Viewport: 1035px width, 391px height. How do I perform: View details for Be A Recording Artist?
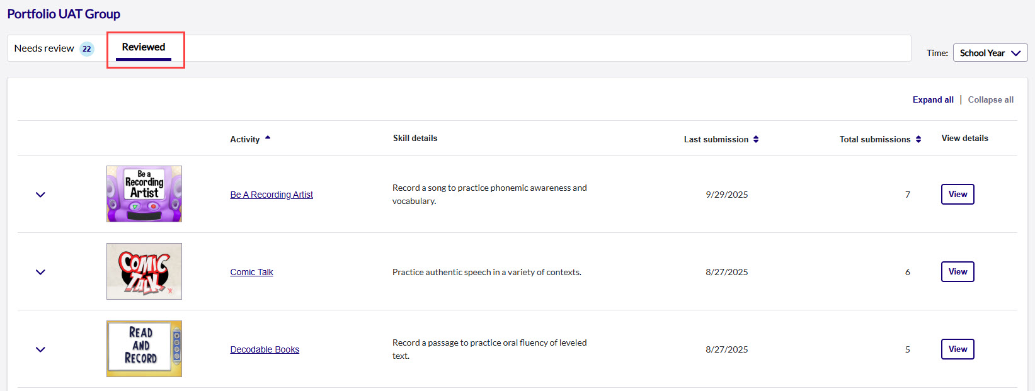tap(957, 195)
